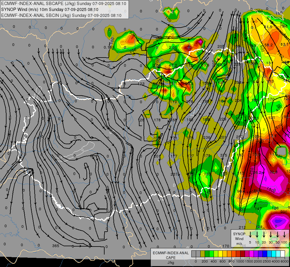The width and height of the screenshot is (290, 267).
Task: Click the '6000' colorbar label
Action: 285,261
